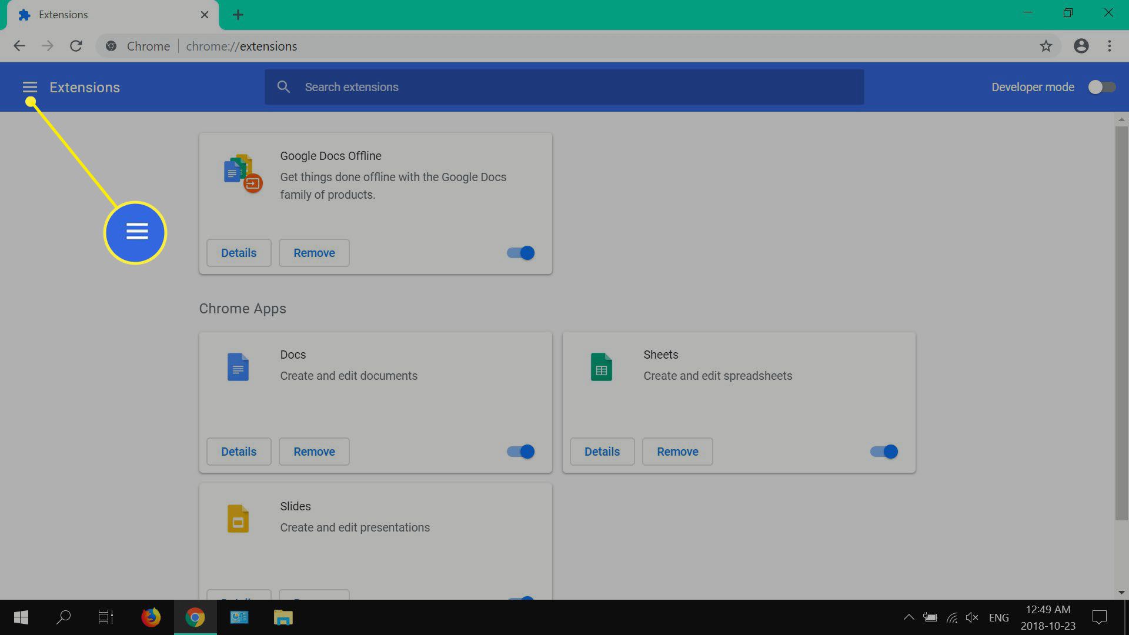The width and height of the screenshot is (1129, 635).
Task: Click the Extensions page title text
Action: click(85, 87)
